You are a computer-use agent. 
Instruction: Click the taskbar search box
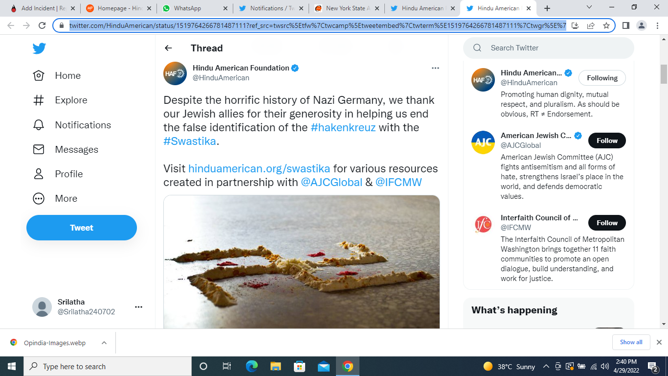click(x=108, y=366)
